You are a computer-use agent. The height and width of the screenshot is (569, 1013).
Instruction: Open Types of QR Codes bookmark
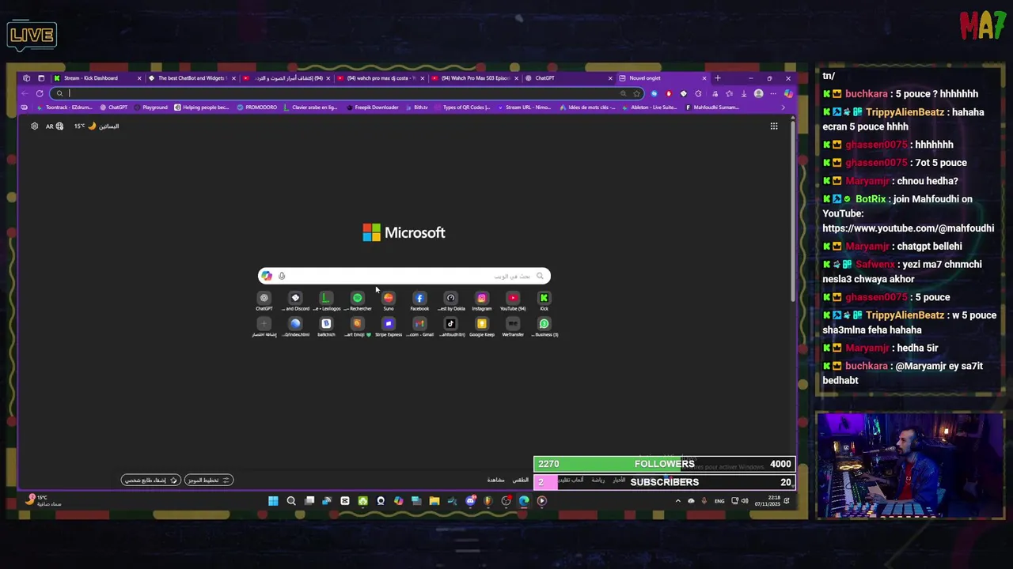point(462,107)
